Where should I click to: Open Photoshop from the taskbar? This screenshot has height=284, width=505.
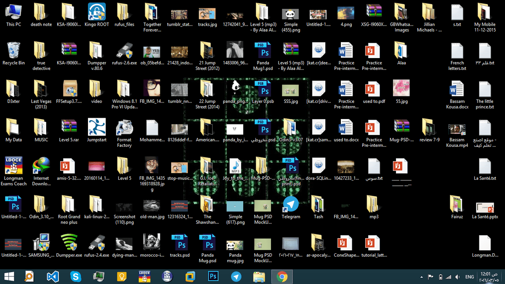213,276
